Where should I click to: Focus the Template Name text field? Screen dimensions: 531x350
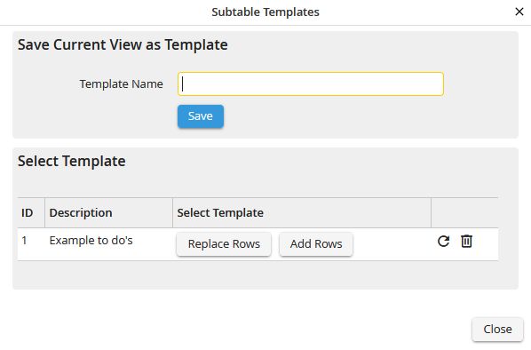[311, 84]
